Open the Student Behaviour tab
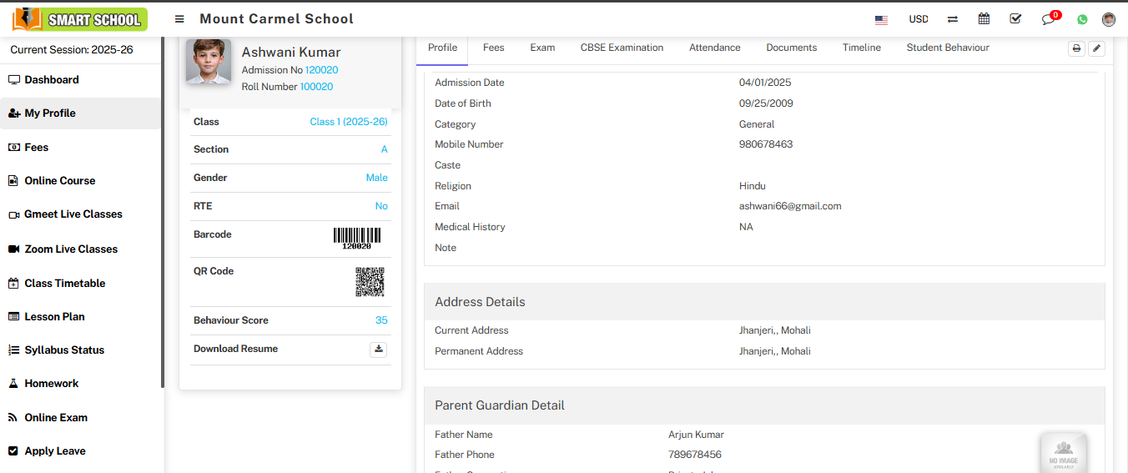1128x473 pixels. point(948,48)
